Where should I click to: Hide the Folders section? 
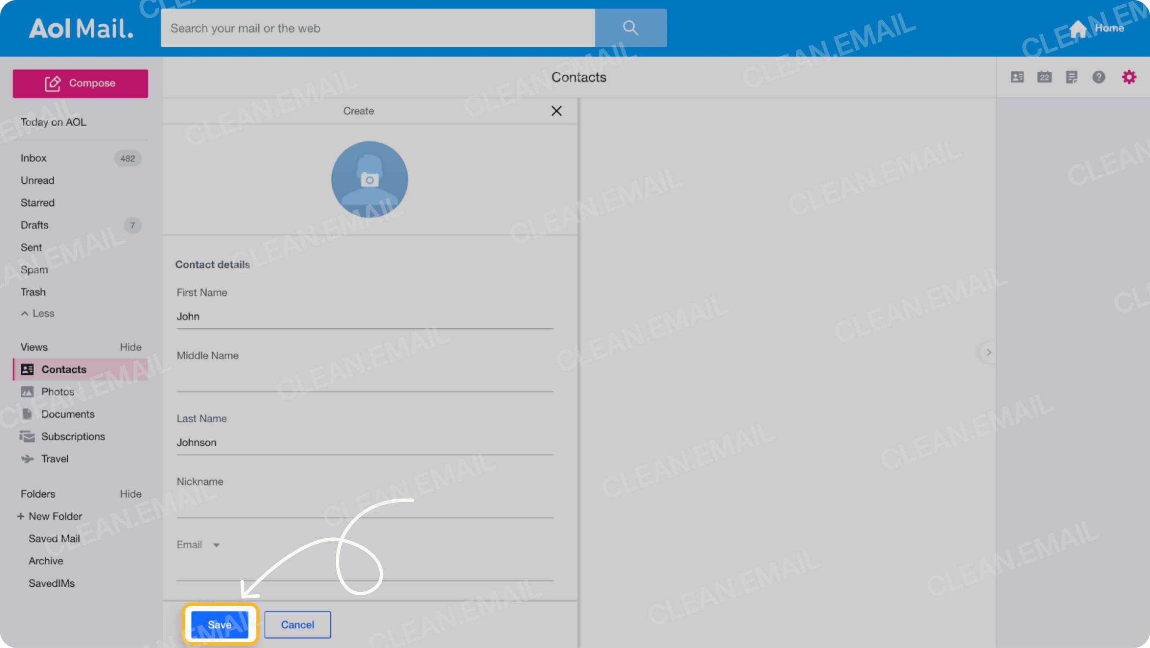(130, 494)
